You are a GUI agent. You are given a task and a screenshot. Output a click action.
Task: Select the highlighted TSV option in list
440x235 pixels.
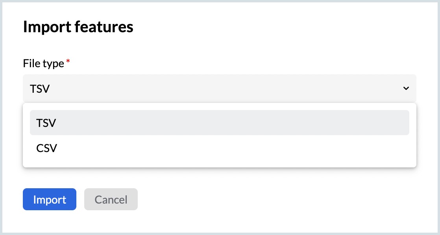click(x=219, y=123)
